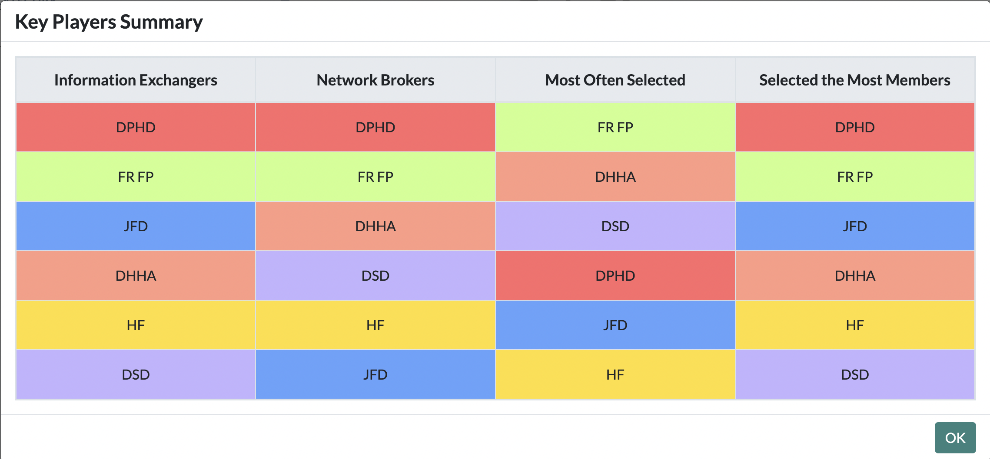Select the Network Brokers column header

[375, 80]
